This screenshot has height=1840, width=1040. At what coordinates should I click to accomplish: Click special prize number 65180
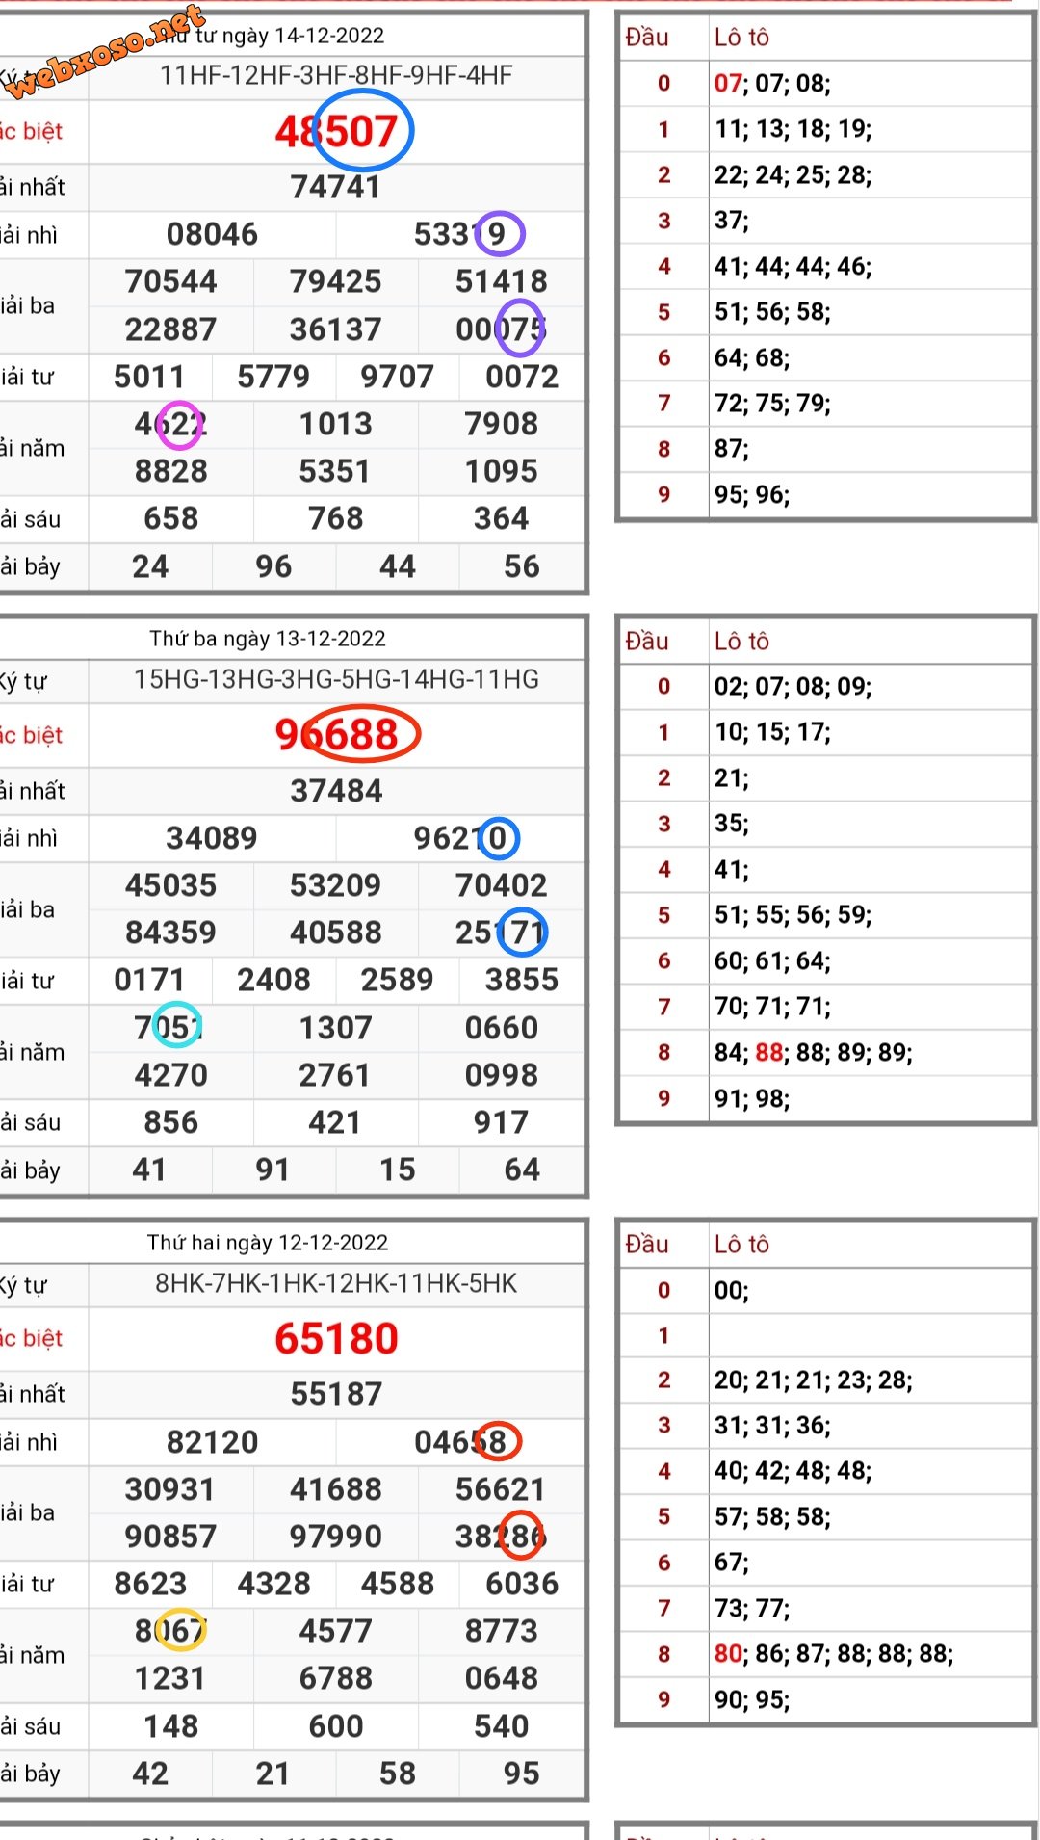pyautogui.click(x=336, y=1339)
